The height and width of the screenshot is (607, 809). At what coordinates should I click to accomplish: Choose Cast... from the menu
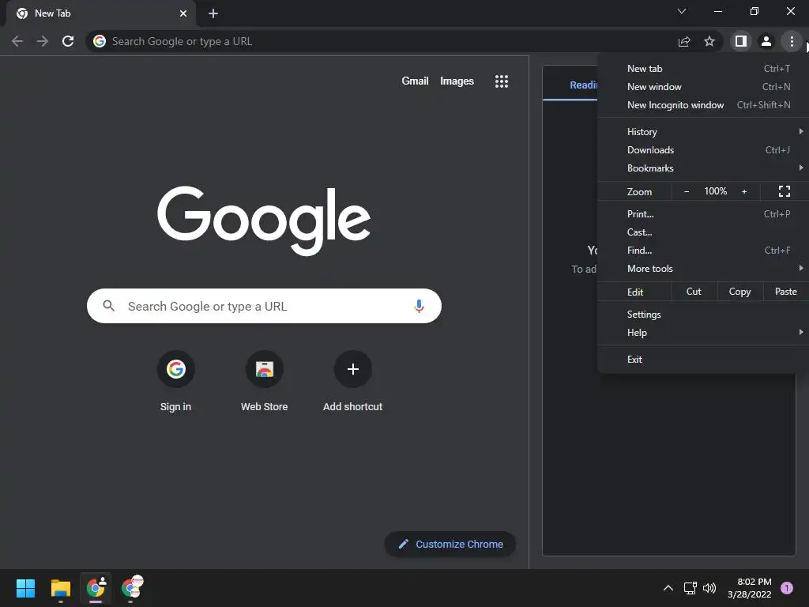pyautogui.click(x=703, y=232)
